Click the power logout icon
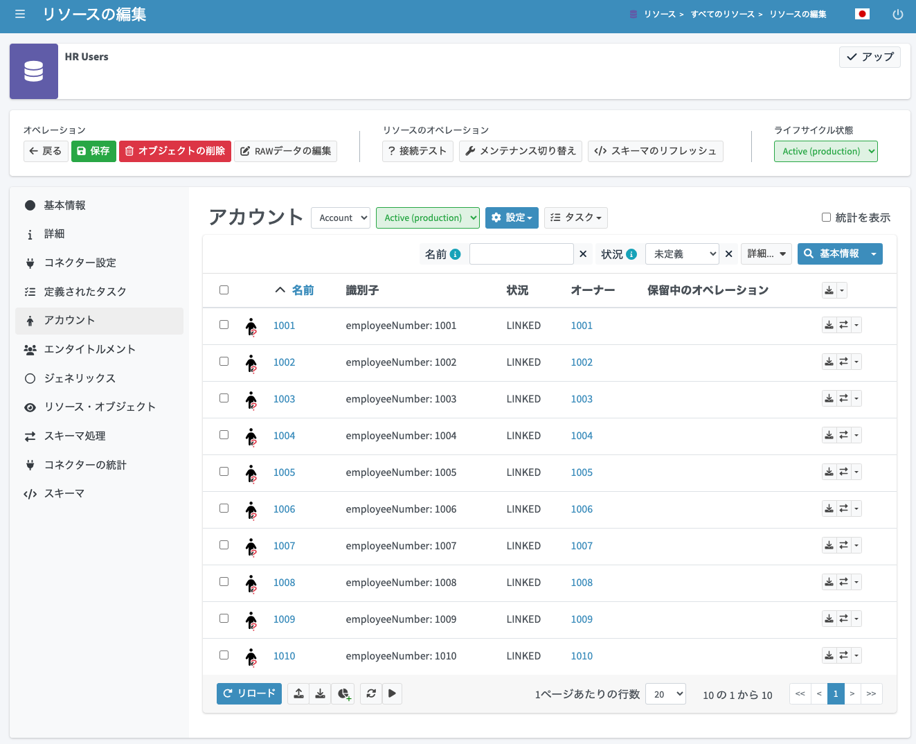 898,14
